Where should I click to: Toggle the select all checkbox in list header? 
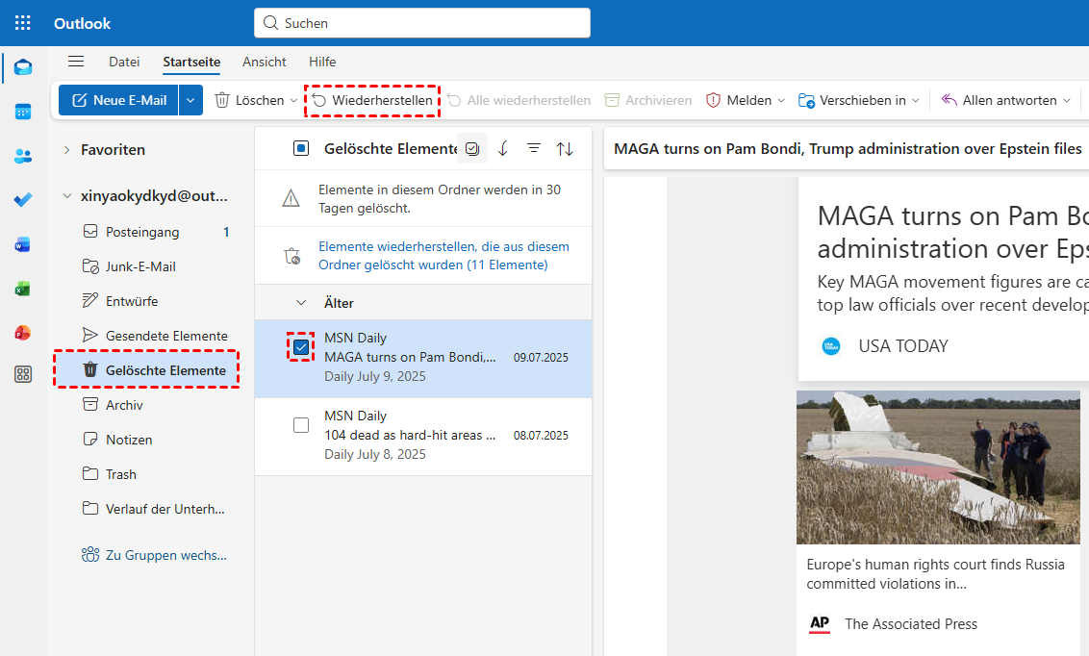tap(301, 148)
